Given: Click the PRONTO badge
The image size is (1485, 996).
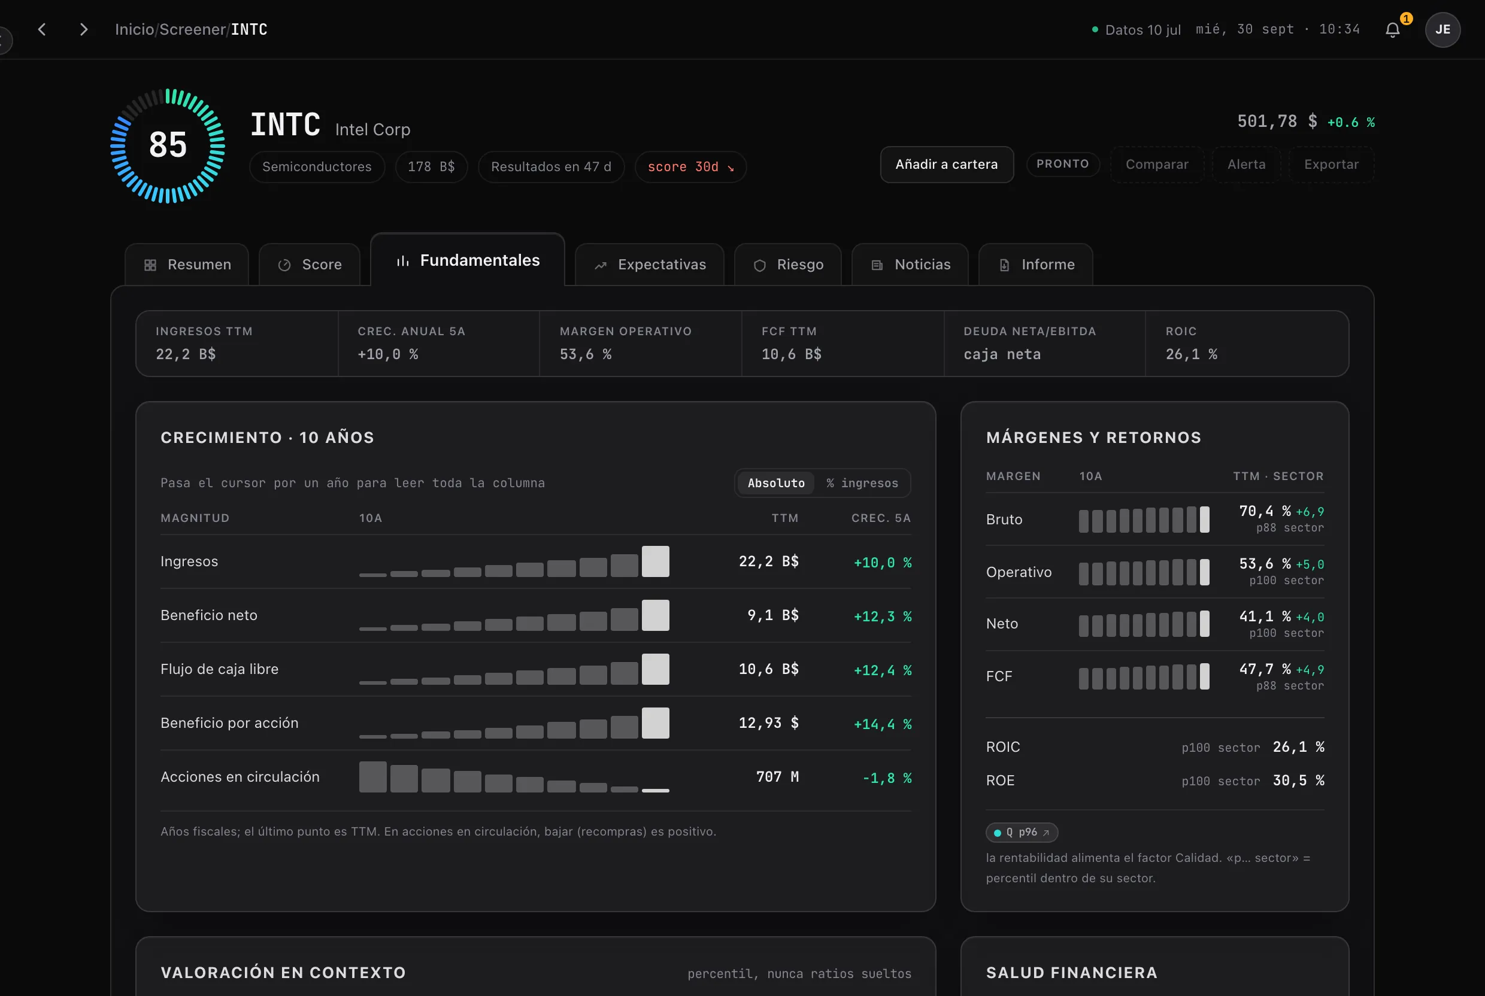Looking at the screenshot, I should pos(1063,164).
